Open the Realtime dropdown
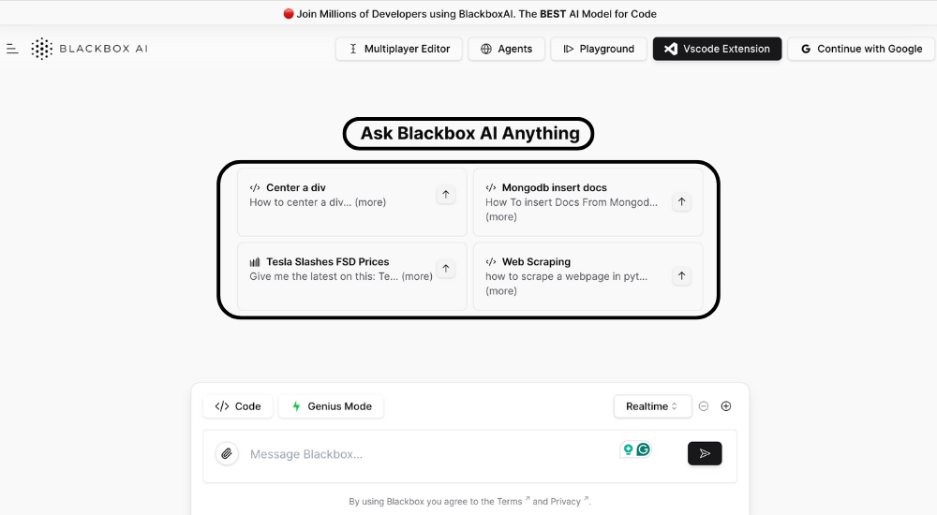Screen dimensions: 937x515 click(652, 406)
